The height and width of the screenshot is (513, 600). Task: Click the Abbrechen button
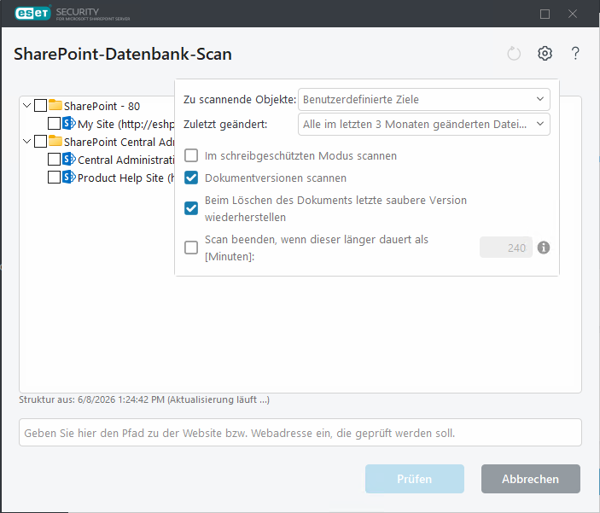pyautogui.click(x=531, y=479)
